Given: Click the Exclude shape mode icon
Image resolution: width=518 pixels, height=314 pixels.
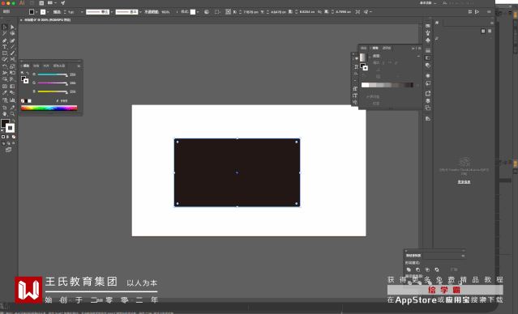Looking at the screenshot, I should 437,269.
